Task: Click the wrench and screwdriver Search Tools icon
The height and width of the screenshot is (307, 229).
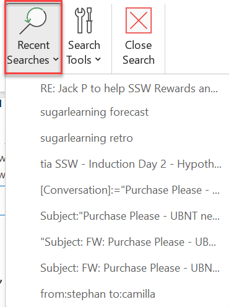Action: pos(84,20)
